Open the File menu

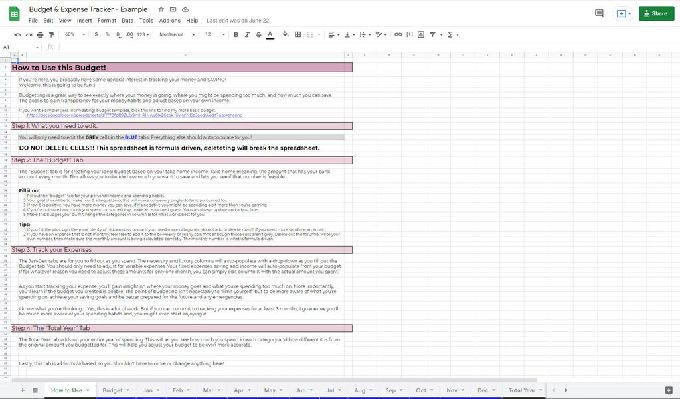pos(33,21)
